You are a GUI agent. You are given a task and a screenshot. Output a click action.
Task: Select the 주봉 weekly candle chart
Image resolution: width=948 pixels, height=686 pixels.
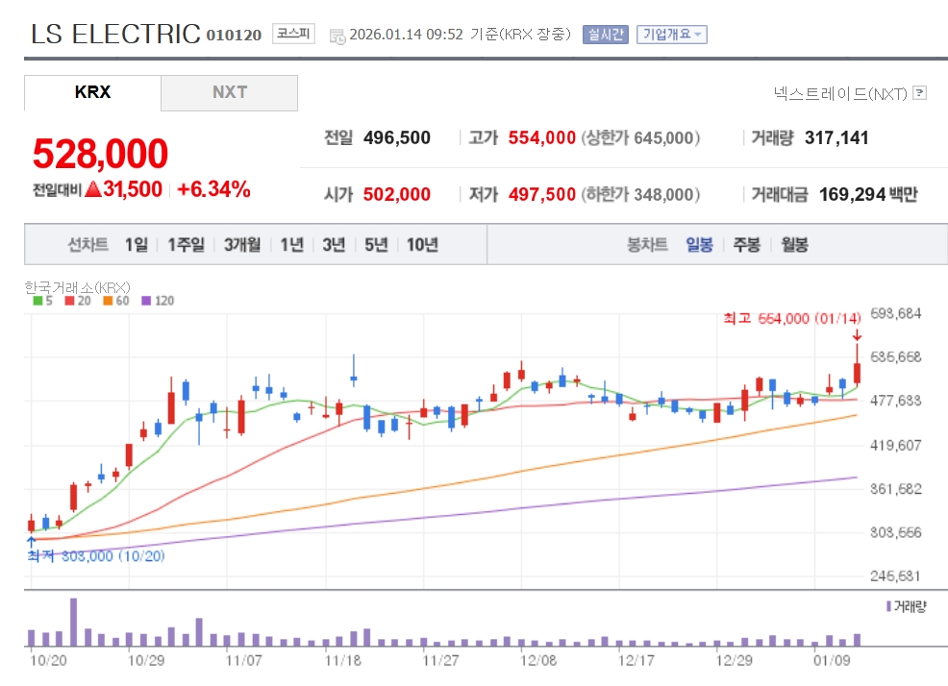(747, 245)
